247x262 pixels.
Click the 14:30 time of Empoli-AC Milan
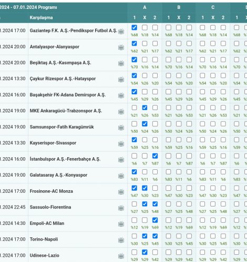click(19, 223)
